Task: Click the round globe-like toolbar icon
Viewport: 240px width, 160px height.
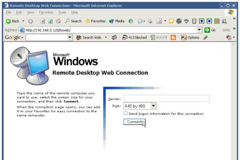Action: click(x=179, y=21)
